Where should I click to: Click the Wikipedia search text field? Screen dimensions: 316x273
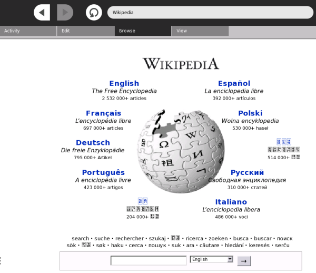click(149, 260)
